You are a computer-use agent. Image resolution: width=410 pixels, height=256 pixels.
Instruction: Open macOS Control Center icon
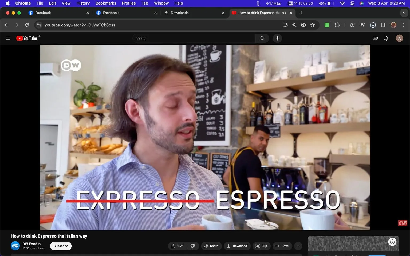352,3
